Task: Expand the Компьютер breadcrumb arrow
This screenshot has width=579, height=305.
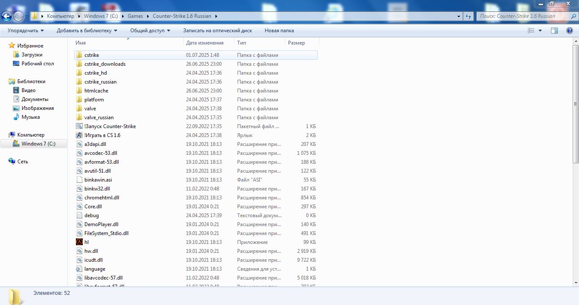Action: coord(79,16)
